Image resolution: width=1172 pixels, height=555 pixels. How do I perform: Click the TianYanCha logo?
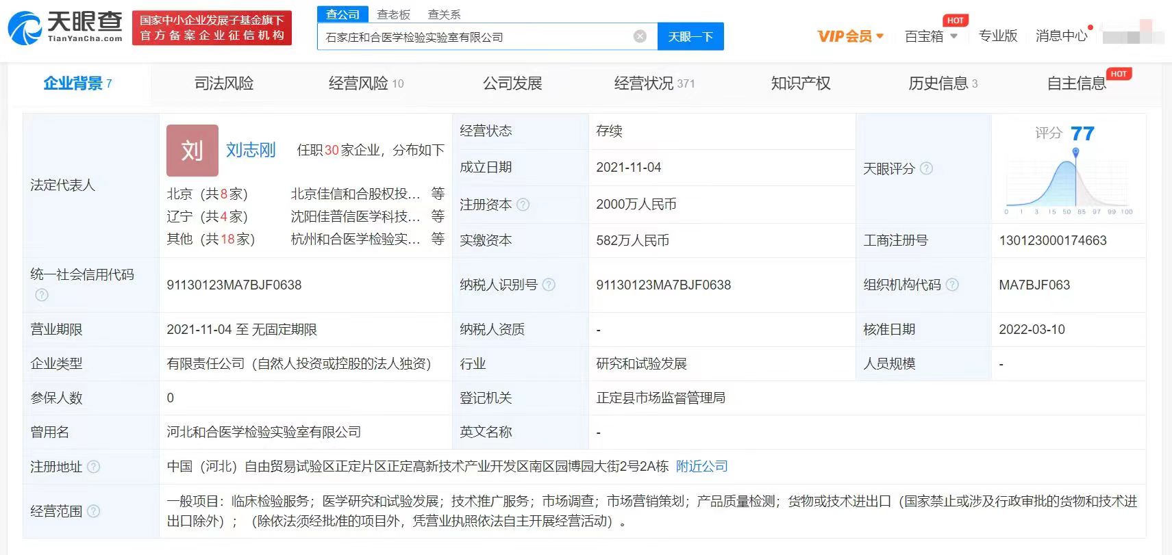(x=65, y=27)
